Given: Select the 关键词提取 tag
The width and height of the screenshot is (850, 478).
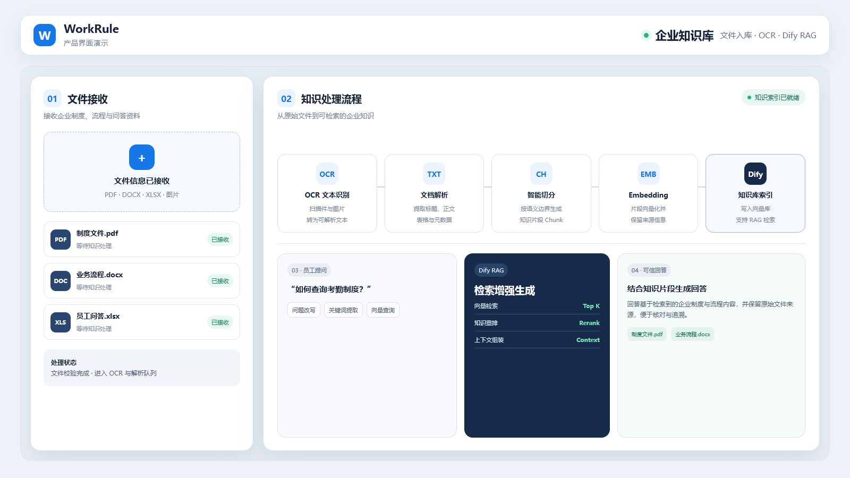Looking at the screenshot, I should tap(343, 310).
